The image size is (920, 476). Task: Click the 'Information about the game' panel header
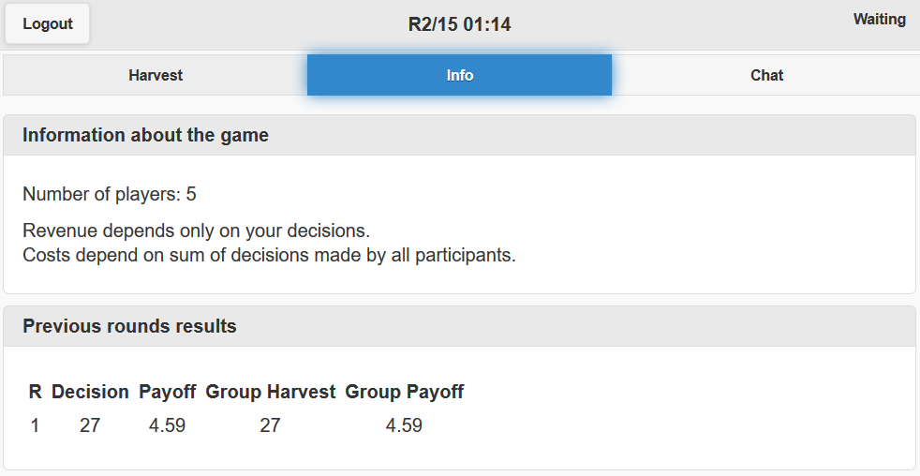click(145, 135)
